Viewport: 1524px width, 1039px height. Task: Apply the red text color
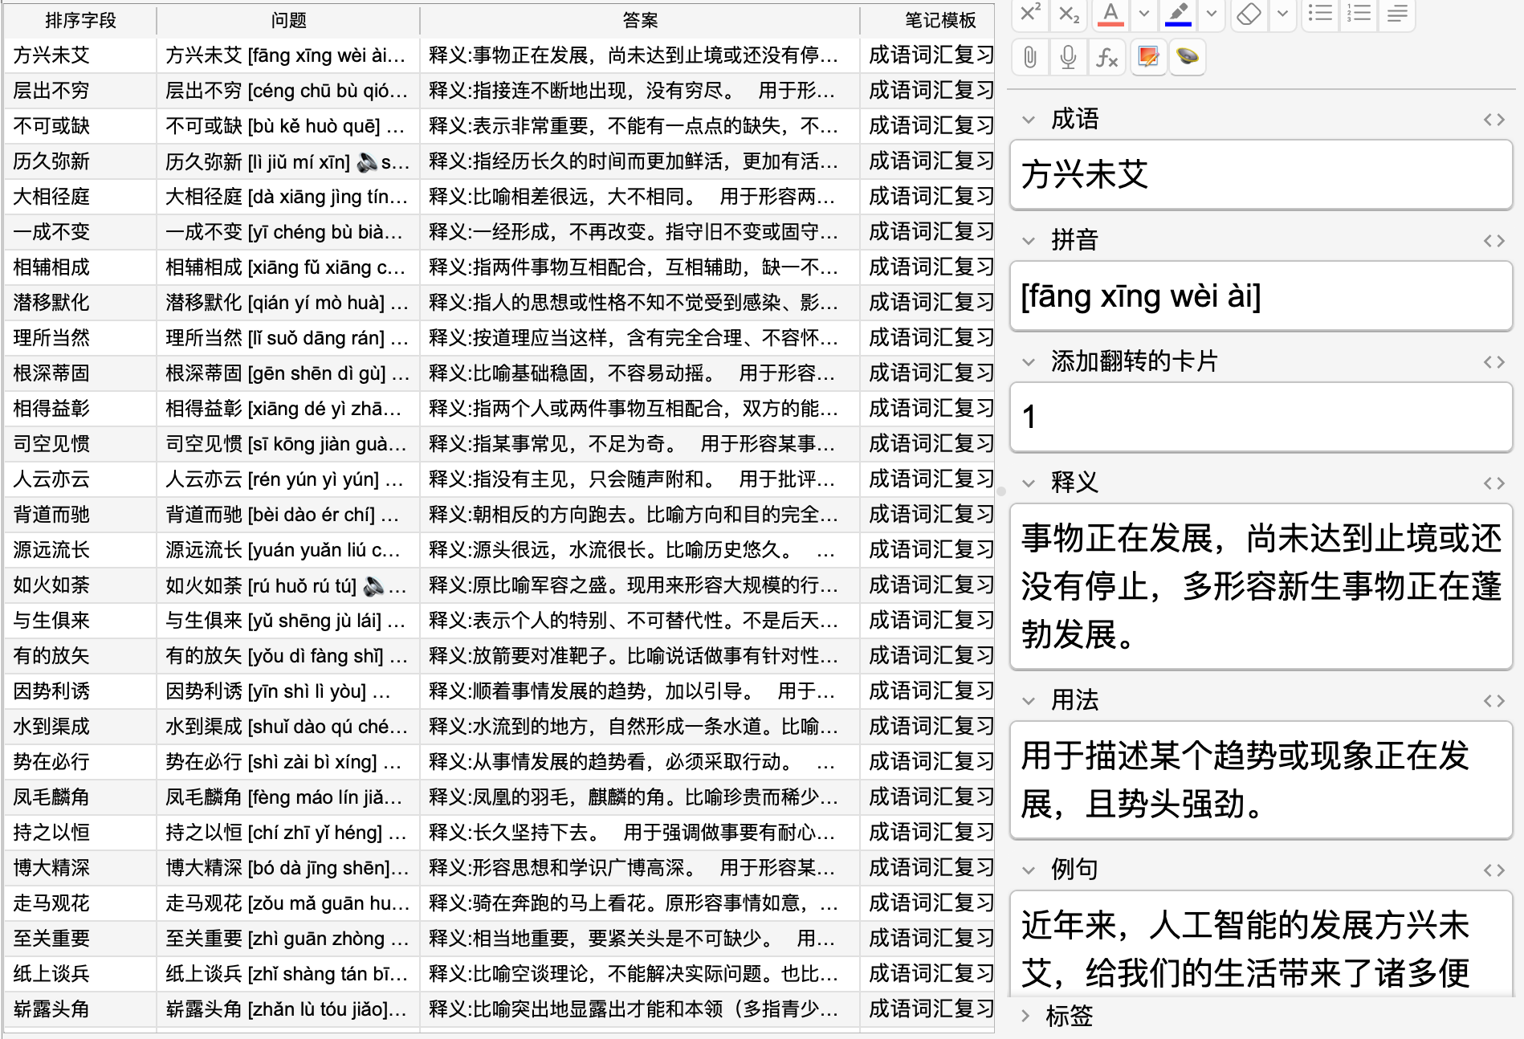[x=1110, y=14]
